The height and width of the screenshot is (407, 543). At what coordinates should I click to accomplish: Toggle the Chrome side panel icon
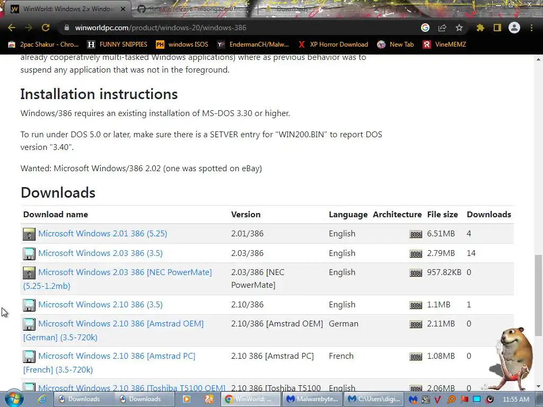[497, 28]
